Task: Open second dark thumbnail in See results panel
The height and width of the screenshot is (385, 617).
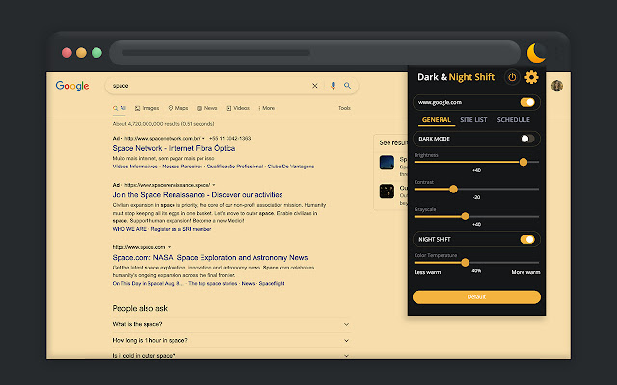Action: 387,192
